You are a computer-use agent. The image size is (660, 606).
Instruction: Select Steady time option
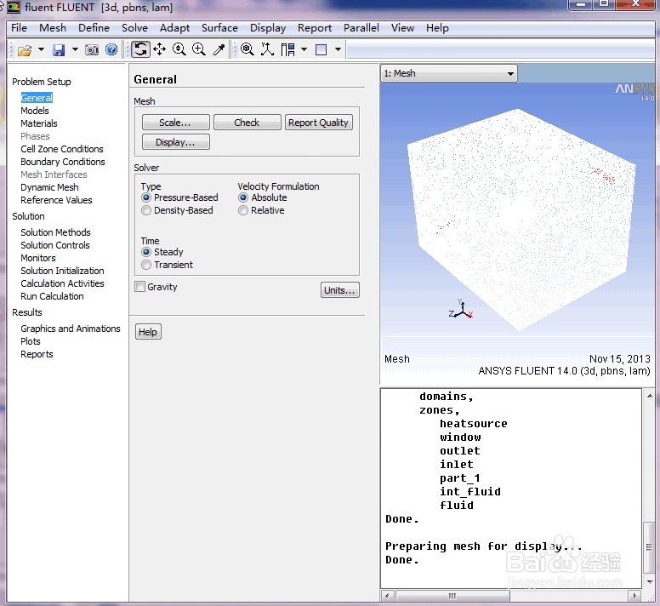[146, 252]
